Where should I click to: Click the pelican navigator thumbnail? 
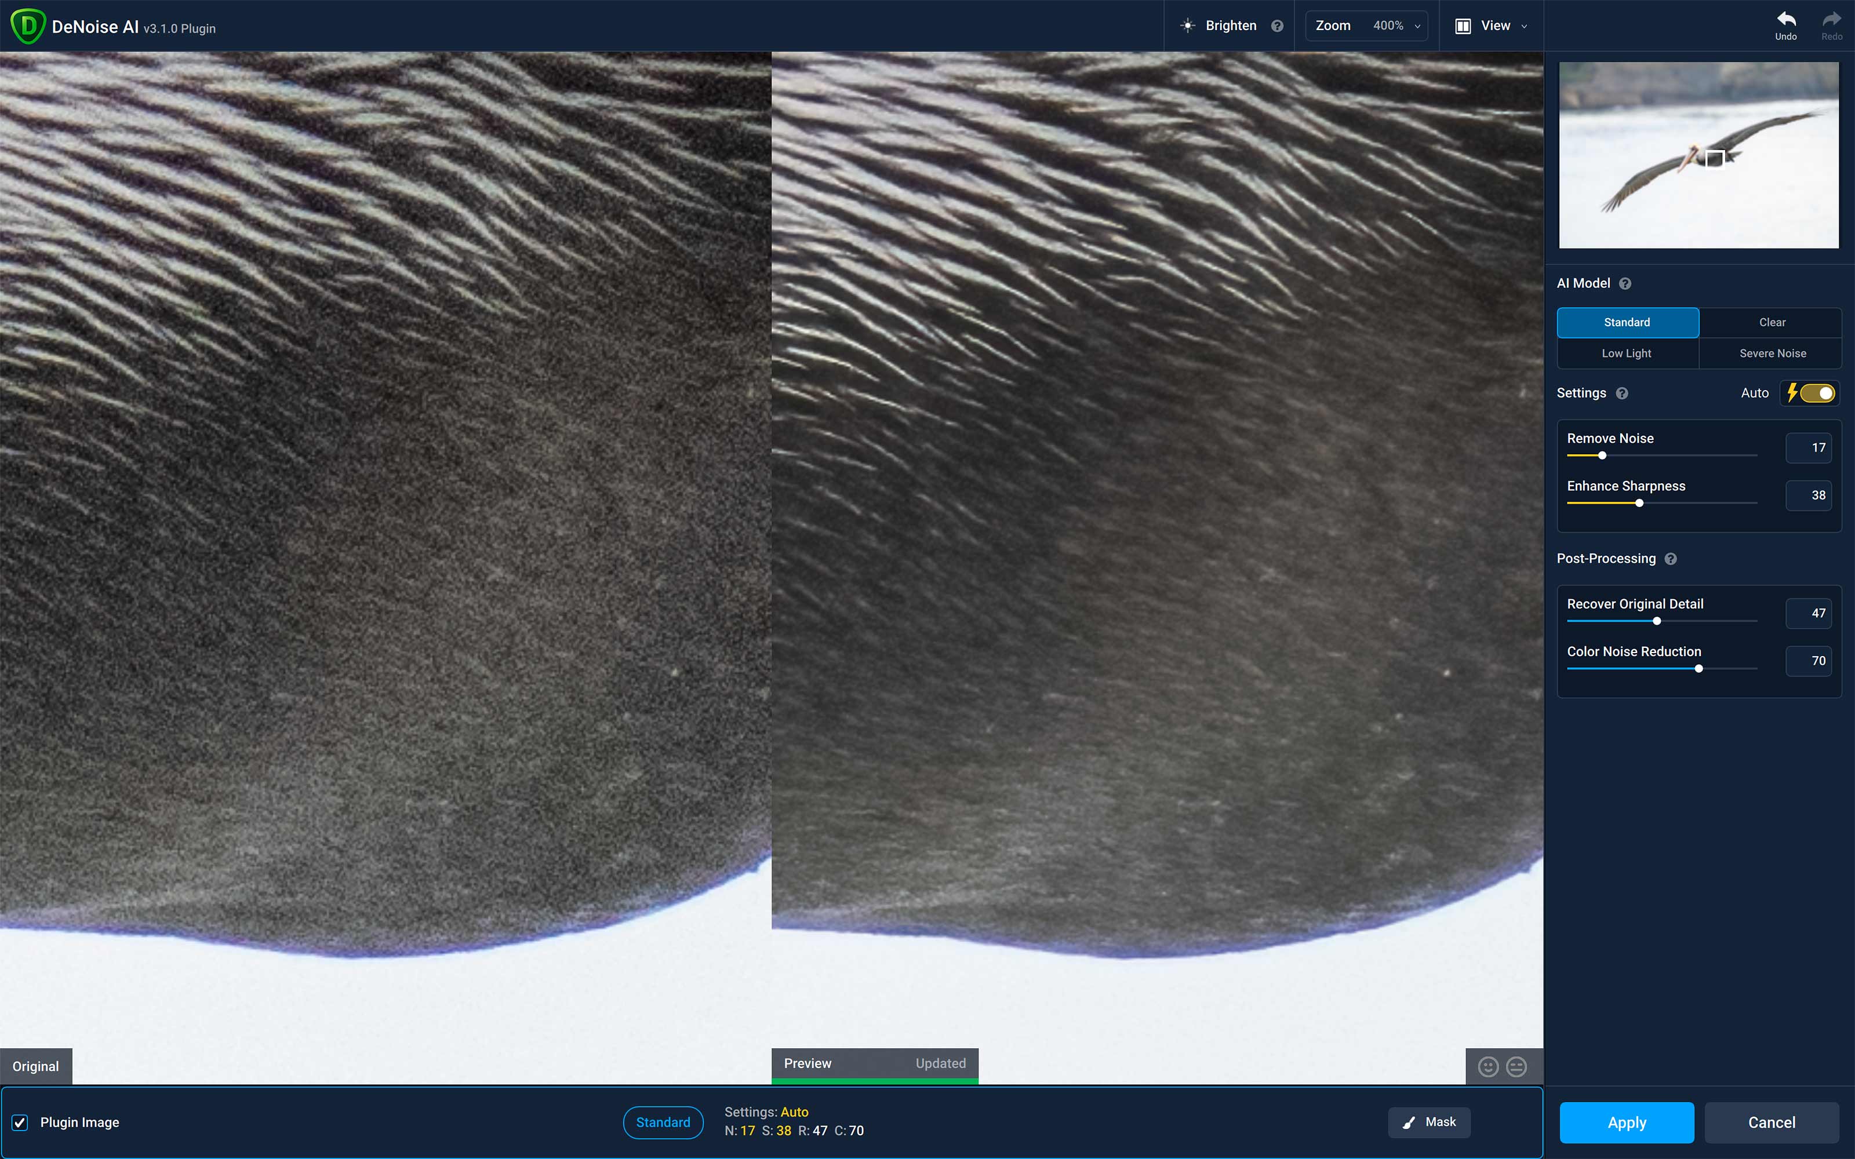pyautogui.click(x=1698, y=155)
